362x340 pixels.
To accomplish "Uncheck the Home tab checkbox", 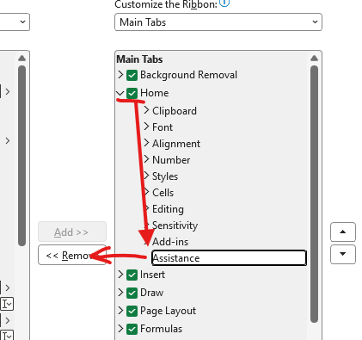I will tap(132, 93).
